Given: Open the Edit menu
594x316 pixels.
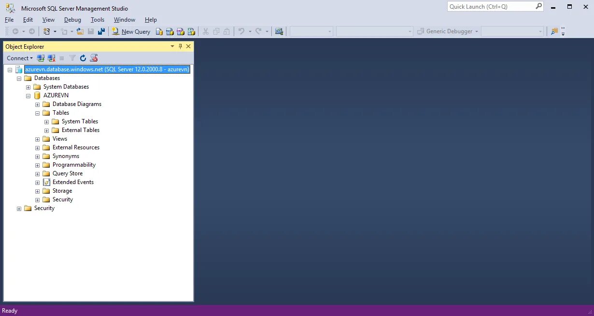Looking at the screenshot, I should pos(28,20).
